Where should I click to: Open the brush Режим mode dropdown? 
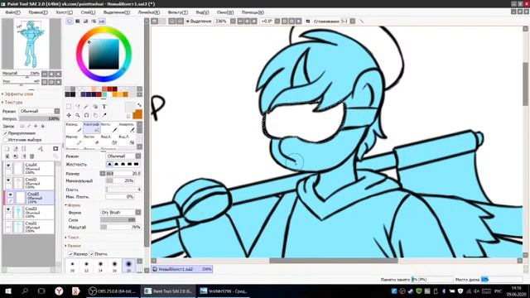pyautogui.click(x=123, y=156)
